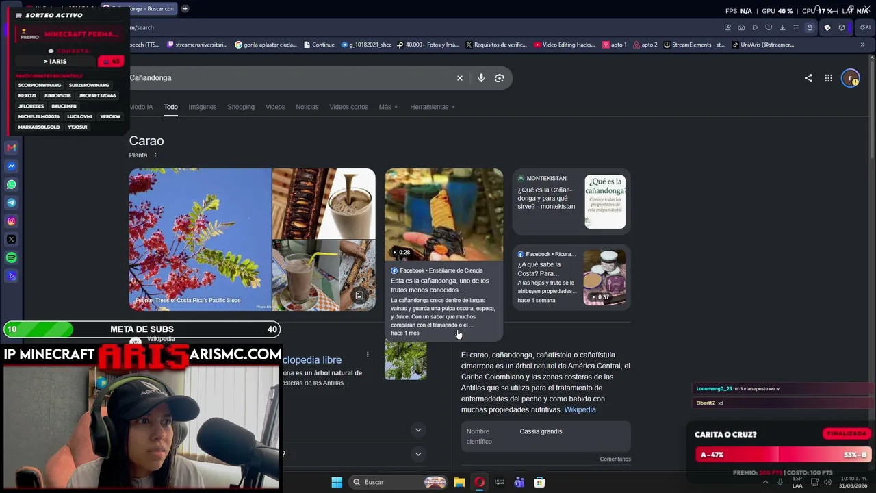Switch to the Videos cortos tab

coord(348,107)
